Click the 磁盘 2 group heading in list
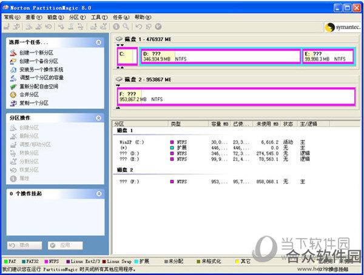The height and width of the screenshot is (275, 364). tap(125, 170)
